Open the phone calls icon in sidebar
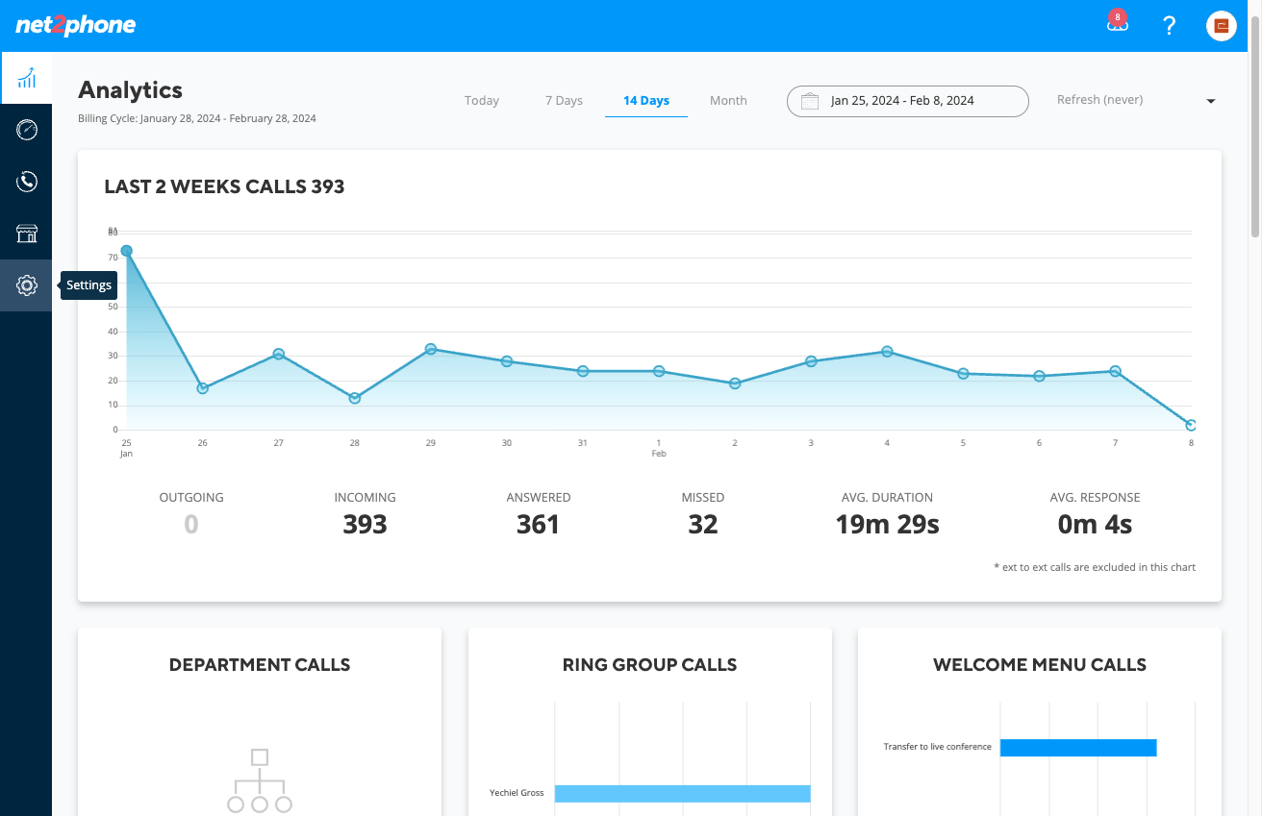 click(26, 182)
